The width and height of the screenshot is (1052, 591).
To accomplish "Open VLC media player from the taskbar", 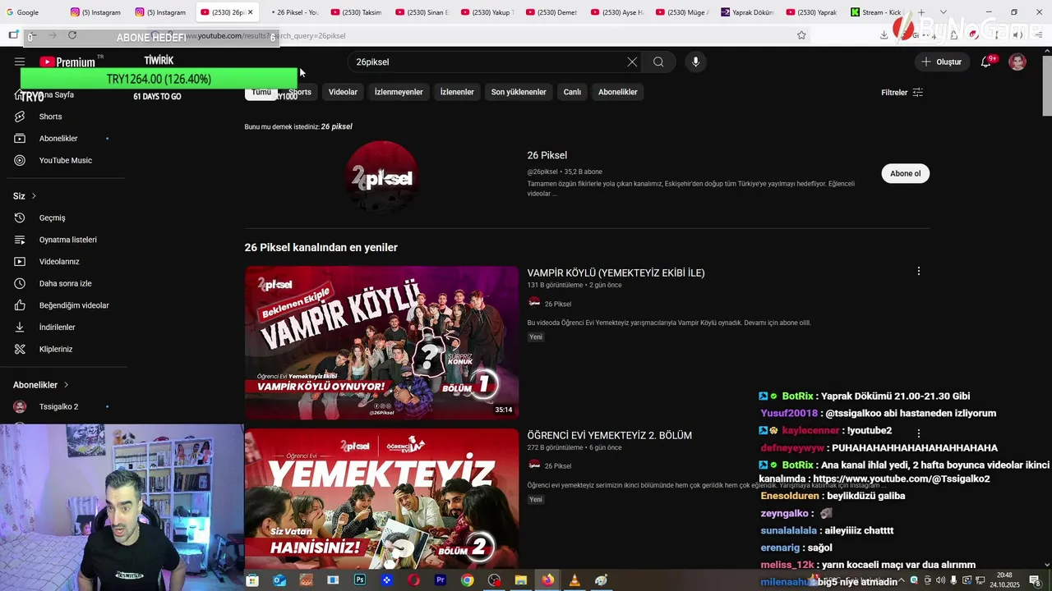I will pyautogui.click(x=574, y=580).
